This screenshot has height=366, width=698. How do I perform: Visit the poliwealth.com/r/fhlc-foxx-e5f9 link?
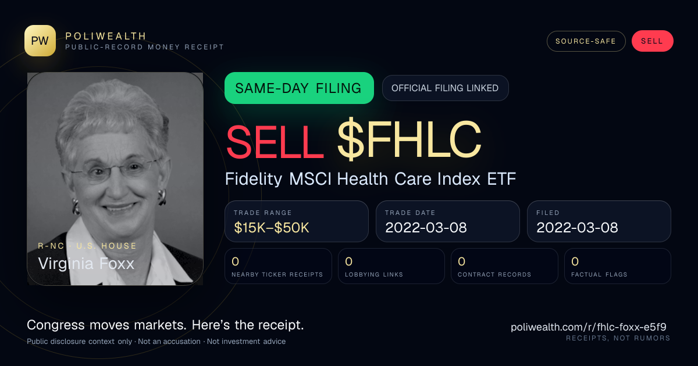(x=589, y=327)
